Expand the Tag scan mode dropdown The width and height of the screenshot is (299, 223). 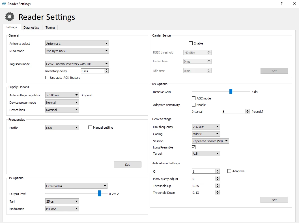point(77,64)
